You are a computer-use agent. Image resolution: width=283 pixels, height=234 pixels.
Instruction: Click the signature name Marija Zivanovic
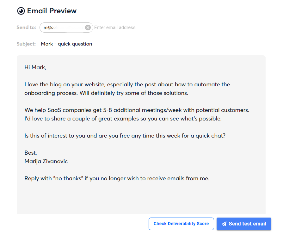46,161
